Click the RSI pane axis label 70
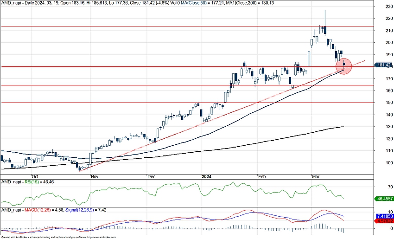The height and width of the screenshot is (239, 394). (x=390, y=187)
